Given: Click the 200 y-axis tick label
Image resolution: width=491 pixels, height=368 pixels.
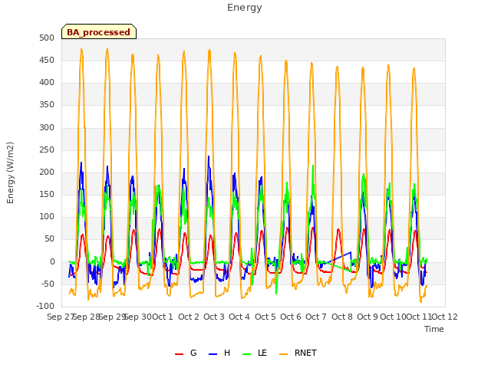Looking at the screenshot, I should click(47, 172).
